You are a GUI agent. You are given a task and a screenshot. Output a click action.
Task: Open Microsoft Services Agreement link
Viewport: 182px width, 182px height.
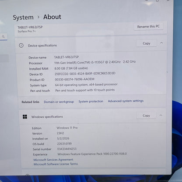click(53, 160)
